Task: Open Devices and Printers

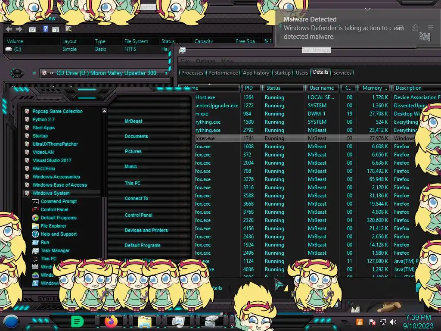Action: click(146, 230)
